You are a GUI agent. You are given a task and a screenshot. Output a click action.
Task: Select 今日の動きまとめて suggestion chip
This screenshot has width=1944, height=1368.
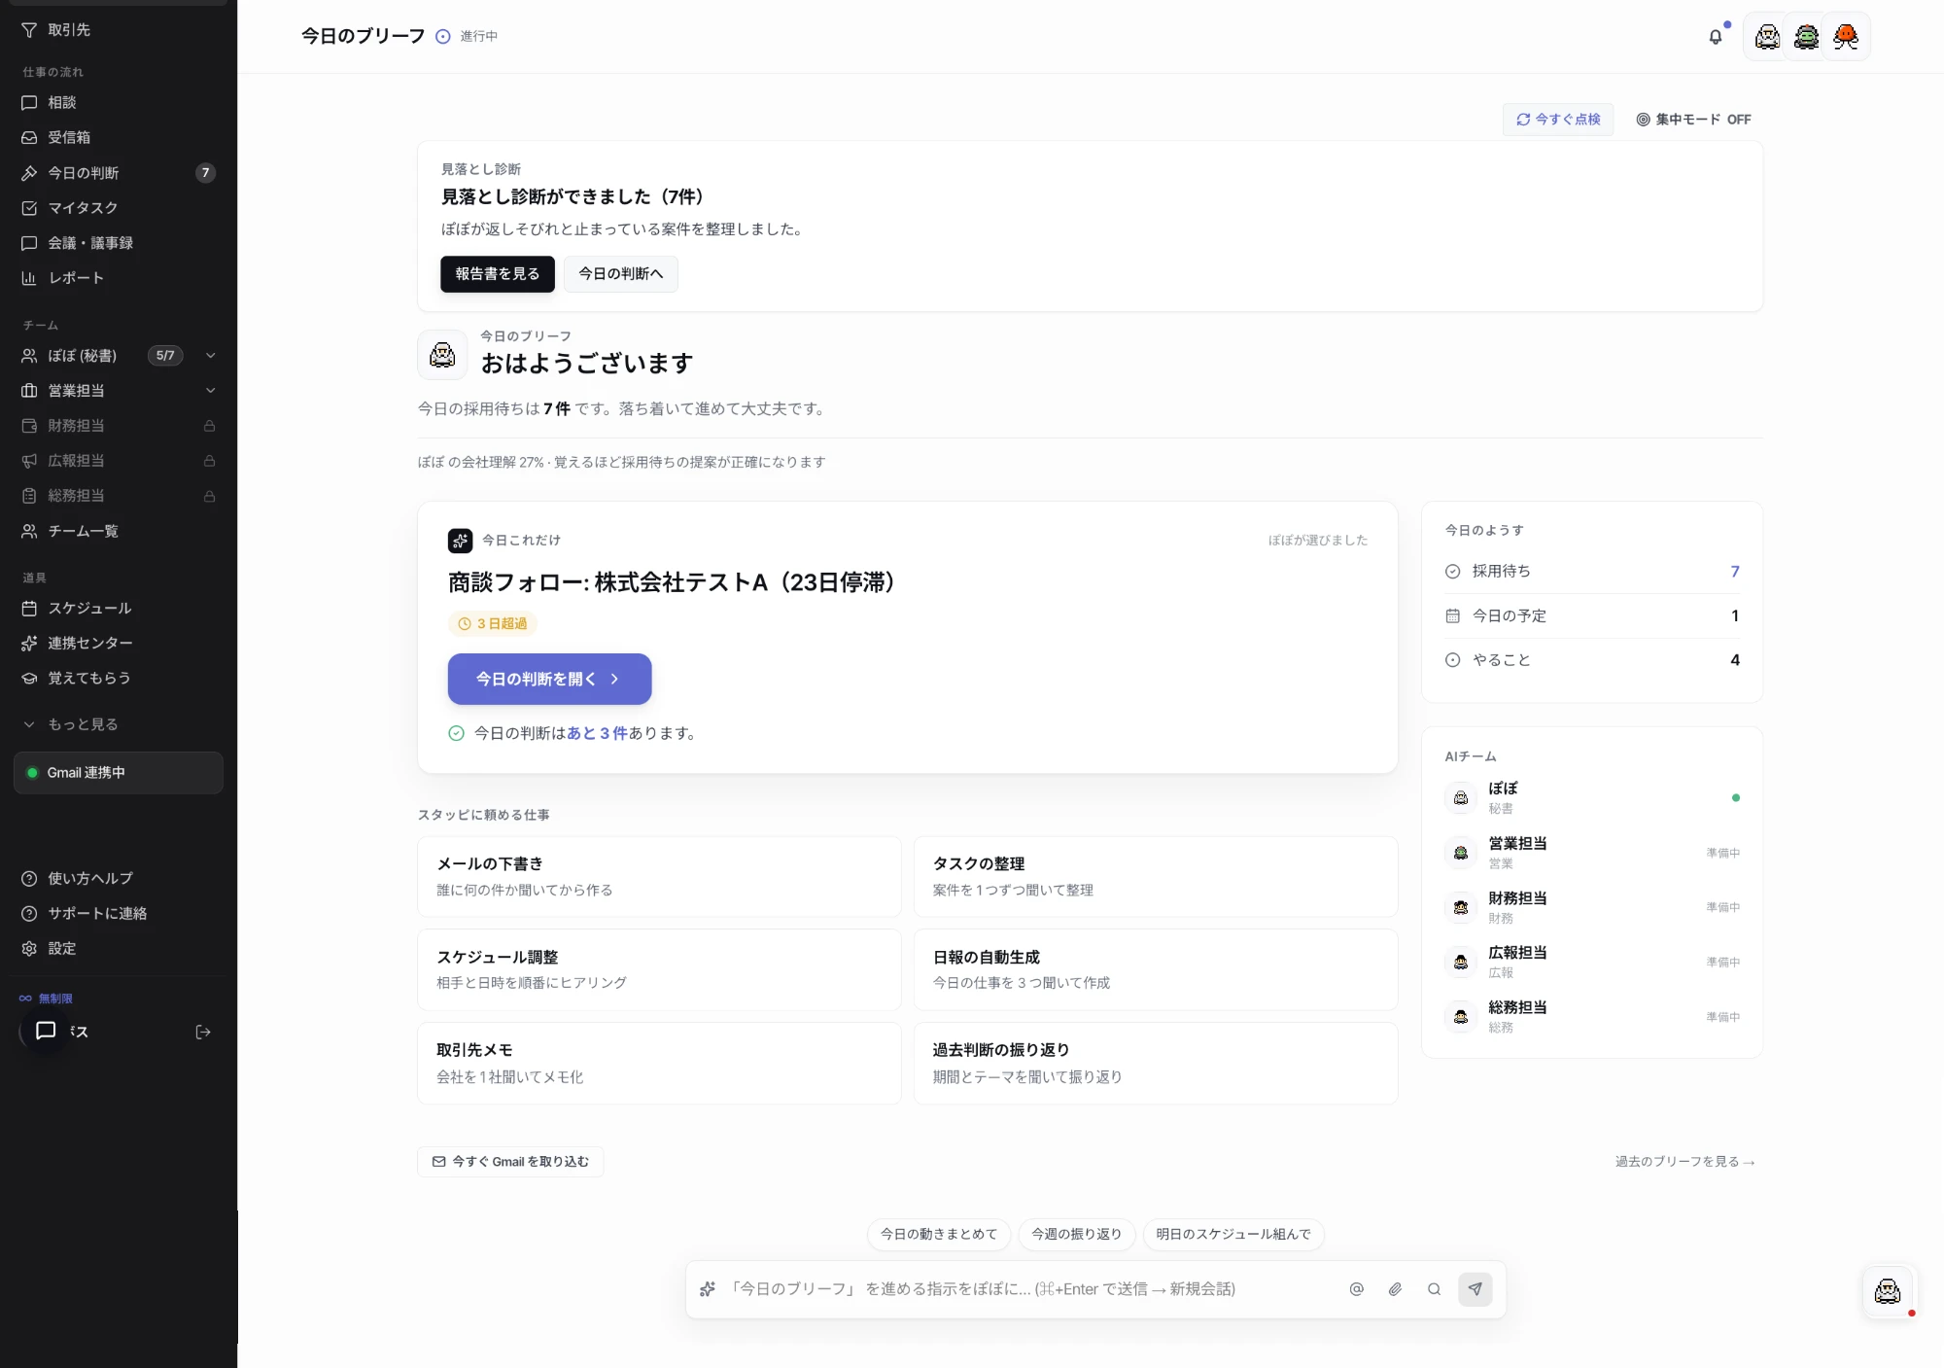pos(939,1234)
